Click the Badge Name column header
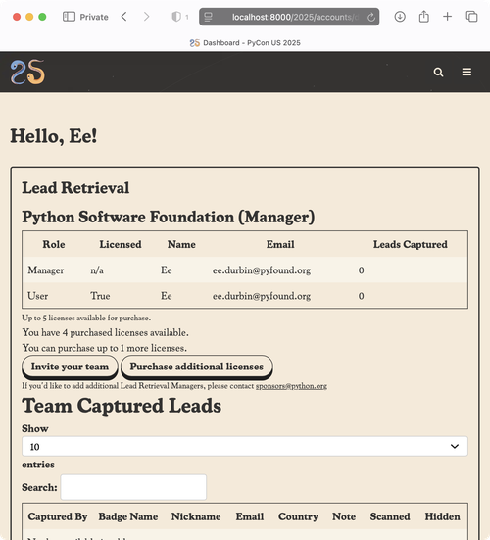This screenshot has width=490, height=540. pos(128,516)
